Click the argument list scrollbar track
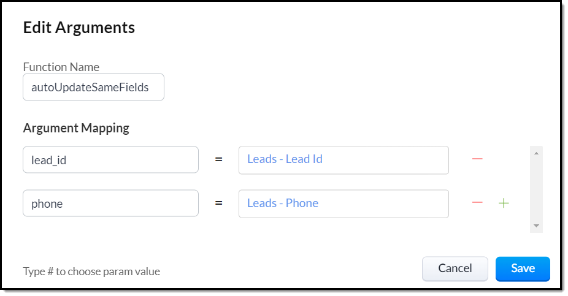 point(536,190)
